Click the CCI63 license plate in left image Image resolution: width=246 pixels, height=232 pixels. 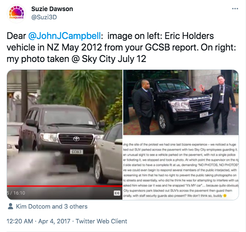pyautogui.click(x=76, y=152)
